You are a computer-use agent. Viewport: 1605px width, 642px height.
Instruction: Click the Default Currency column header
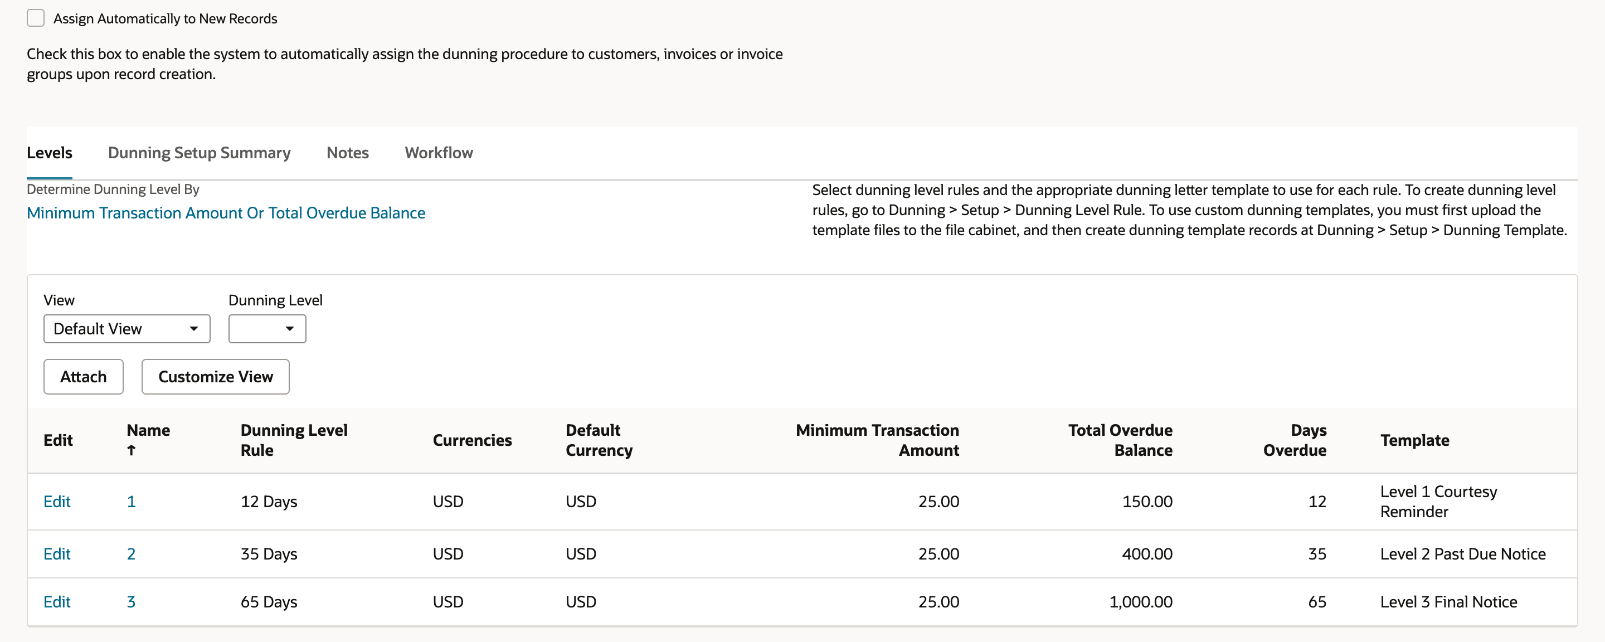(x=599, y=440)
